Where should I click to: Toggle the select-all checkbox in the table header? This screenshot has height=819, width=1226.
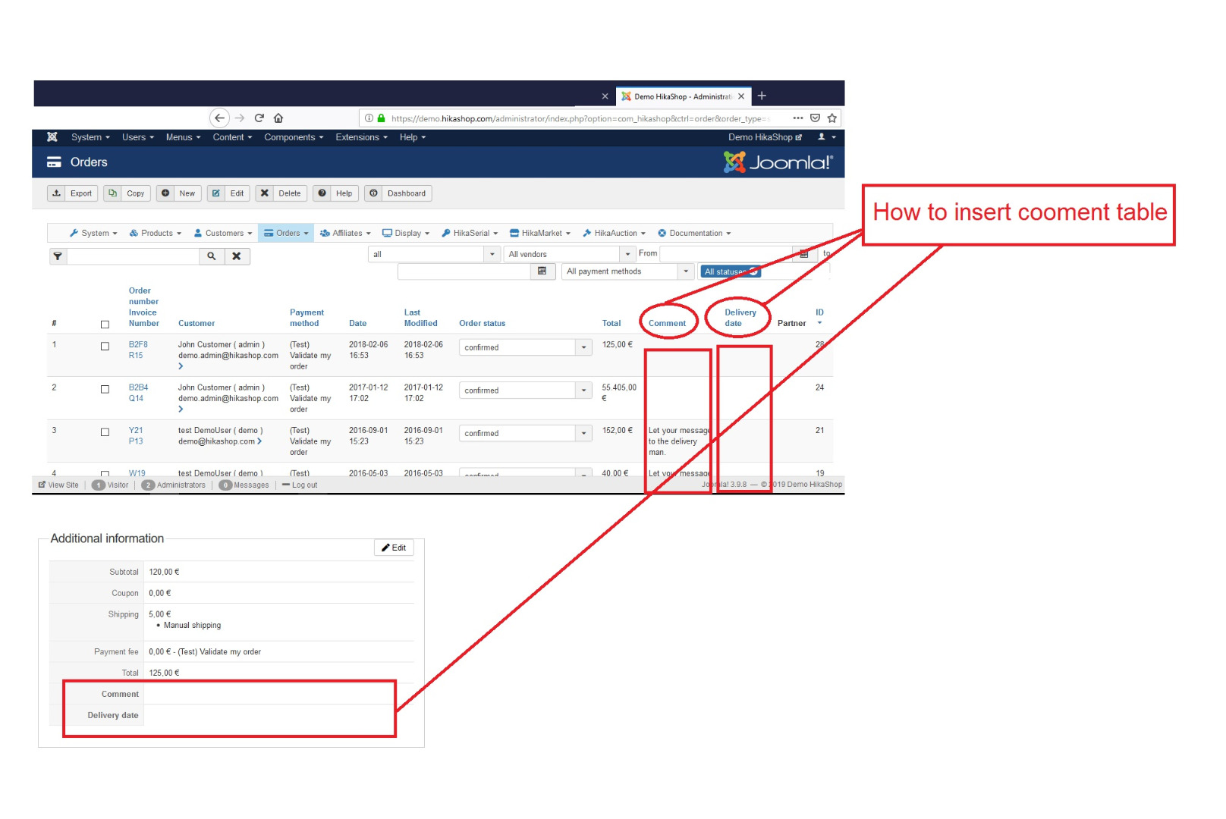(x=105, y=325)
